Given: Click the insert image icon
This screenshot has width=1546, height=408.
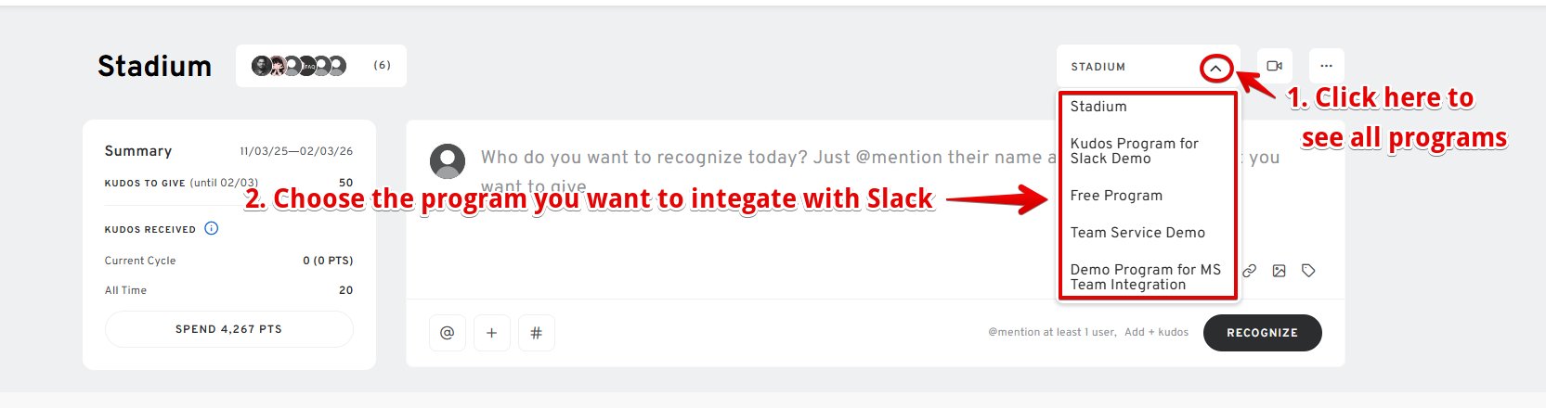Looking at the screenshot, I should click(1279, 271).
